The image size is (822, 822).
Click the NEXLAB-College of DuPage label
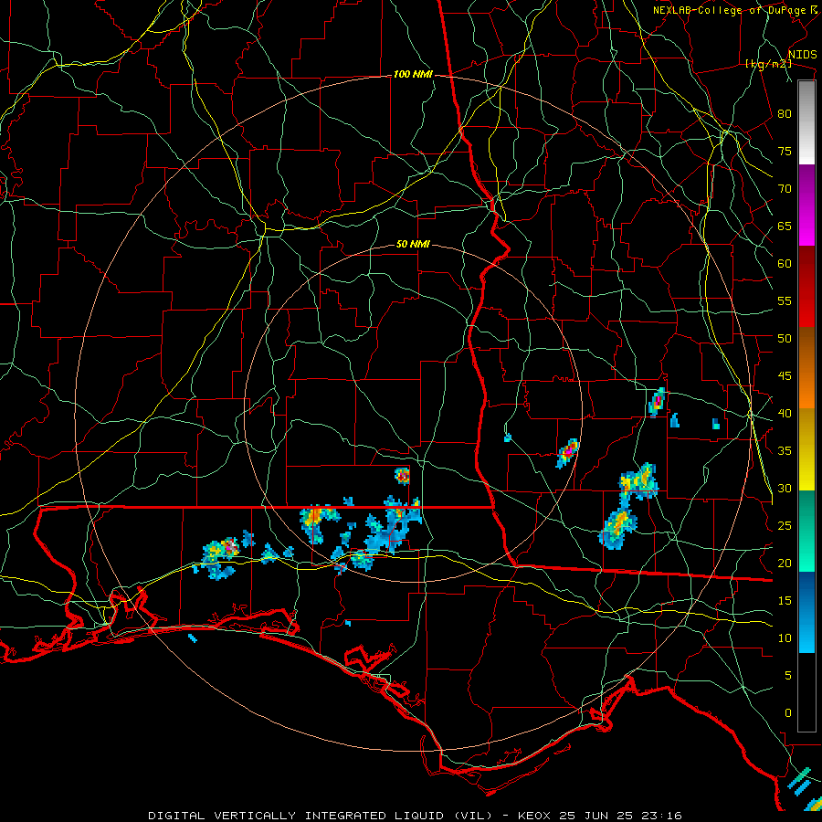(729, 10)
